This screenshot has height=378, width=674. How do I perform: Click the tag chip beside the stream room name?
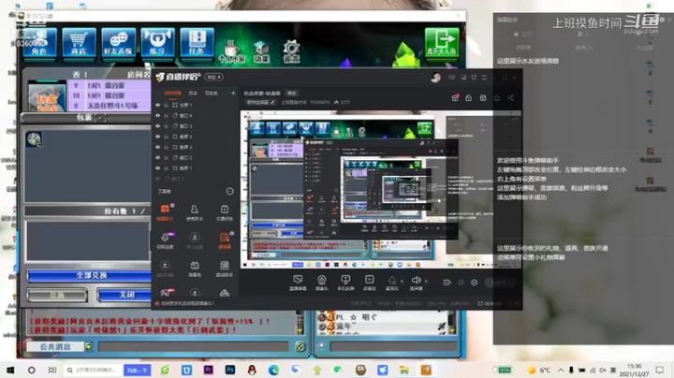tap(292, 93)
